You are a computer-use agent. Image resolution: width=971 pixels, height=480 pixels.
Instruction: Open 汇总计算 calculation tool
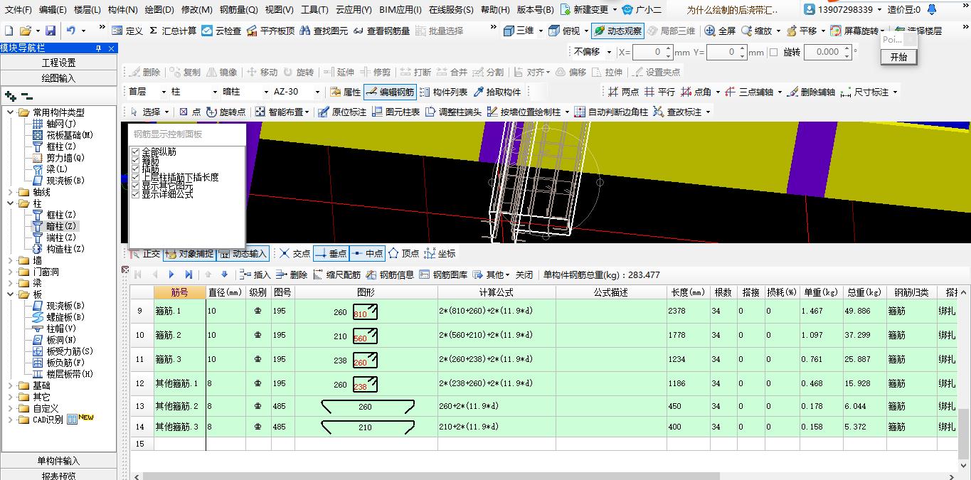point(172,31)
